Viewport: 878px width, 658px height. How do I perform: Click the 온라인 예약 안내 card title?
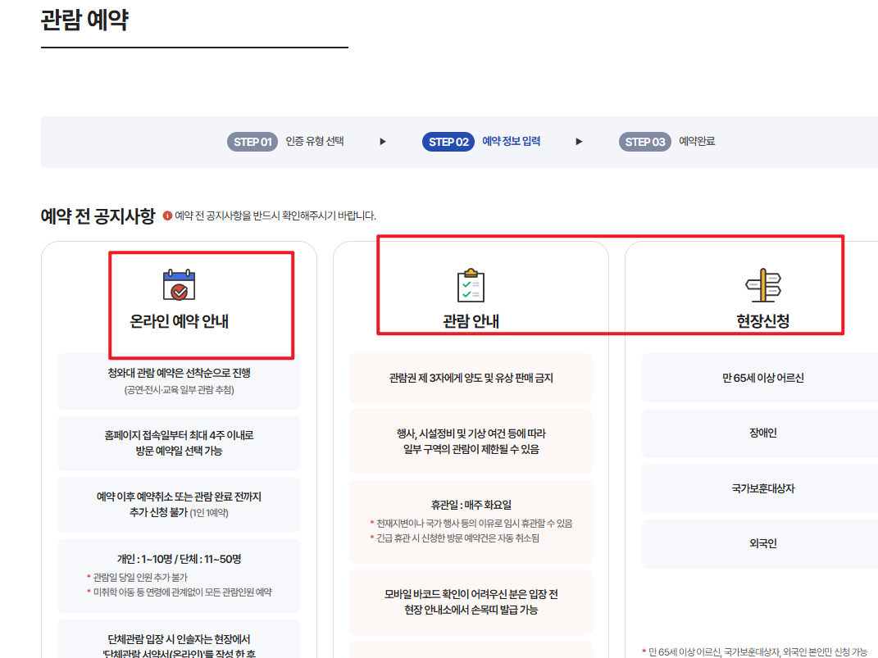[x=180, y=321]
